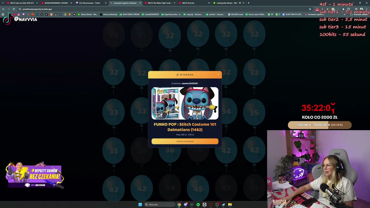This screenshot has height=208, width=370.
Task: Open the BELABOX cloud bookmark
Action: tap(236, 14)
